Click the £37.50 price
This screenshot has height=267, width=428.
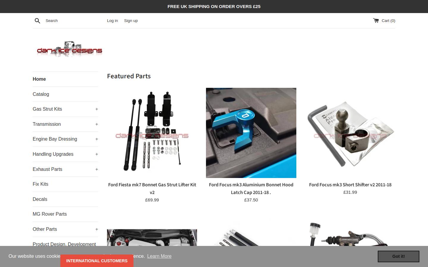point(251,200)
